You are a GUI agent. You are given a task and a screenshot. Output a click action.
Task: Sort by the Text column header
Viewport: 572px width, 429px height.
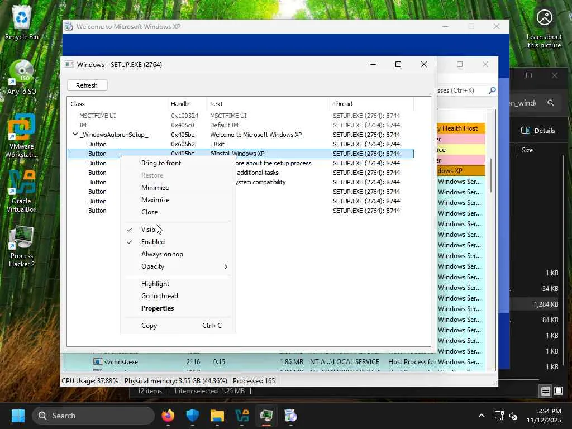268,104
